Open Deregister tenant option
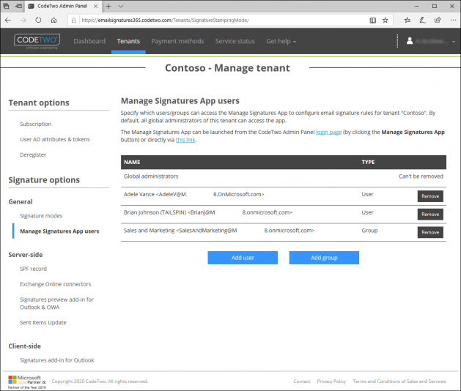461x391 pixels. 33,154
